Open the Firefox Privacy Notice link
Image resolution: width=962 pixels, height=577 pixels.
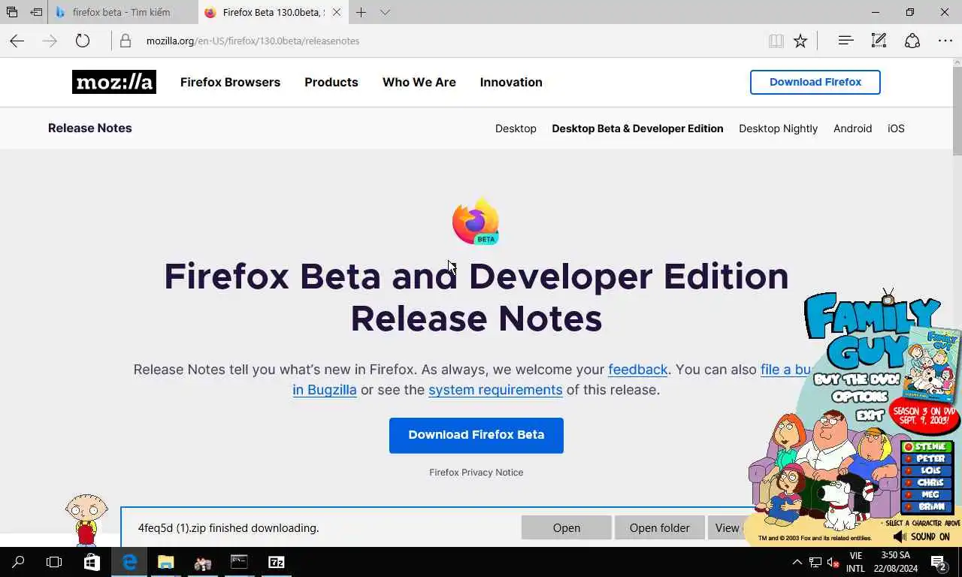[x=476, y=472]
